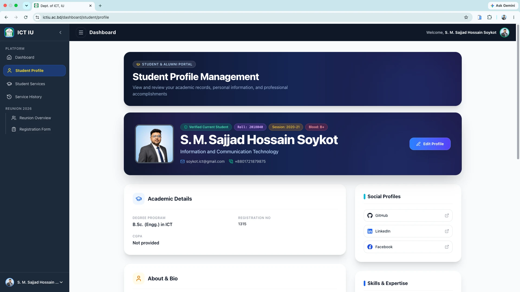This screenshot has height=292, width=520.
Task: Open Student Services in sidebar
Action: click(x=34, y=84)
